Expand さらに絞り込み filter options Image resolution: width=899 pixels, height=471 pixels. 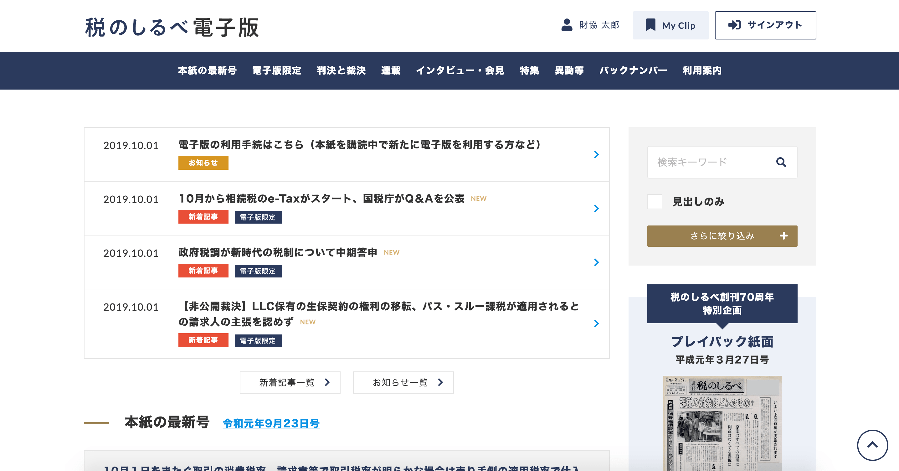pyautogui.click(x=722, y=236)
